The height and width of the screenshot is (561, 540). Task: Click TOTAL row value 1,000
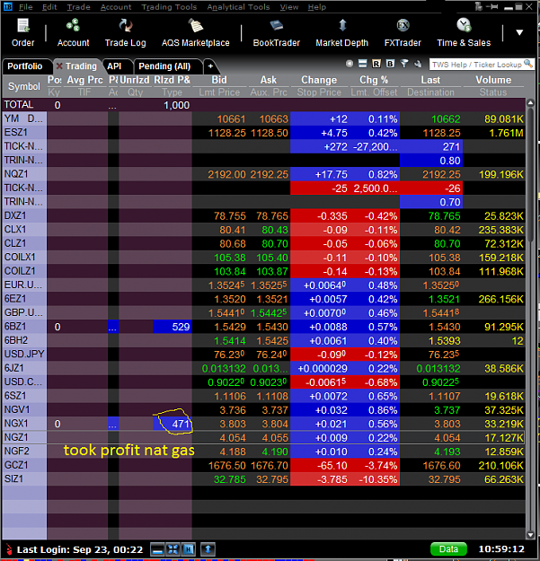tap(176, 105)
